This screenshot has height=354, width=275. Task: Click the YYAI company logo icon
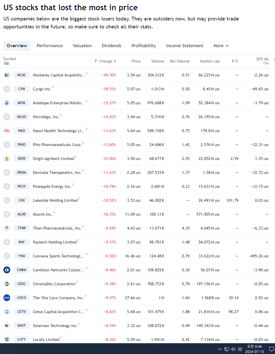pyautogui.click(x=7, y=256)
